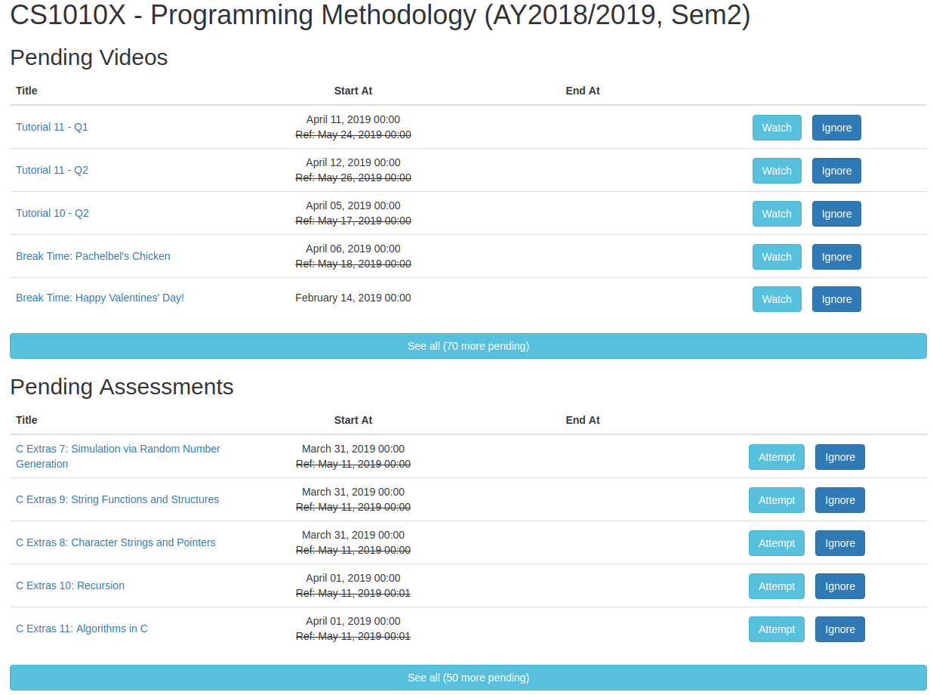This screenshot has width=933, height=695.
Task: Watch the Tutorial 10 - Q2 video
Action: (x=777, y=213)
